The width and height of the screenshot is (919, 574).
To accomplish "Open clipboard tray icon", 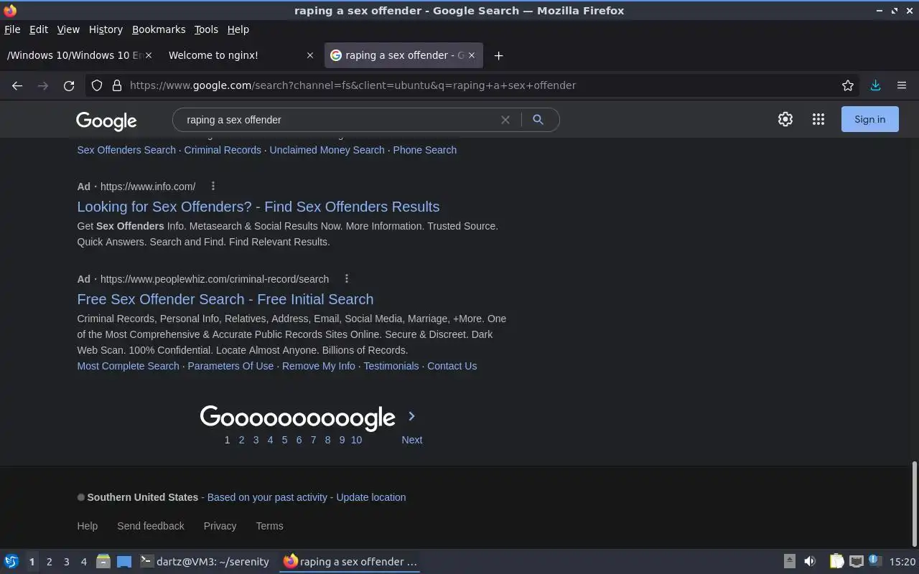I will pos(837,561).
